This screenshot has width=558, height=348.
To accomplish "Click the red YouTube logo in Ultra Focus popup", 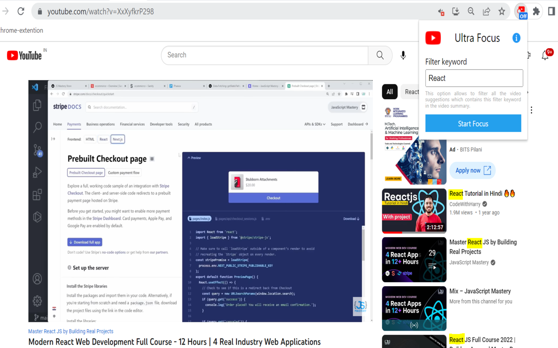I will (433, 38).
